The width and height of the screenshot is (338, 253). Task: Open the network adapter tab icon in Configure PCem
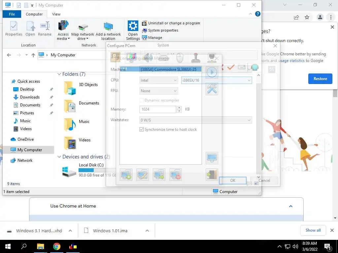[x=212, y=57]
